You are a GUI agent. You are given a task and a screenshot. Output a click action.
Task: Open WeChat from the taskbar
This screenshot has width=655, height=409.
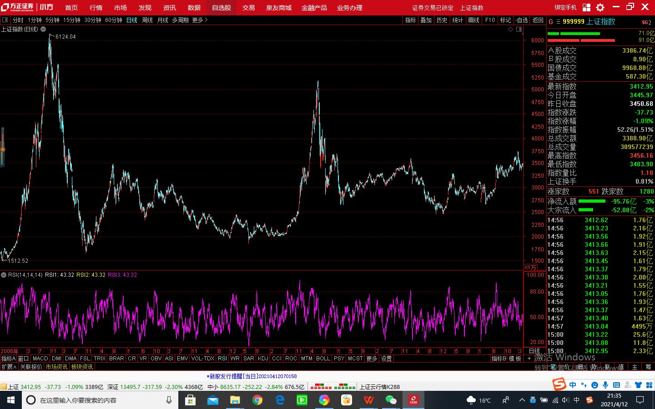pos(391,400)
